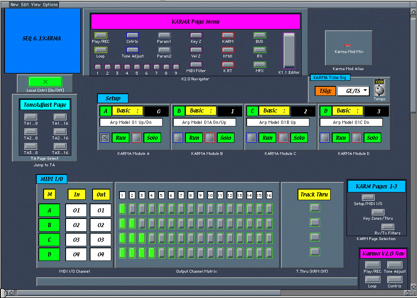The width and height of the screenshot is (417, 298).
Task: Click the In channel field for row A
Action: pos(76,210)
